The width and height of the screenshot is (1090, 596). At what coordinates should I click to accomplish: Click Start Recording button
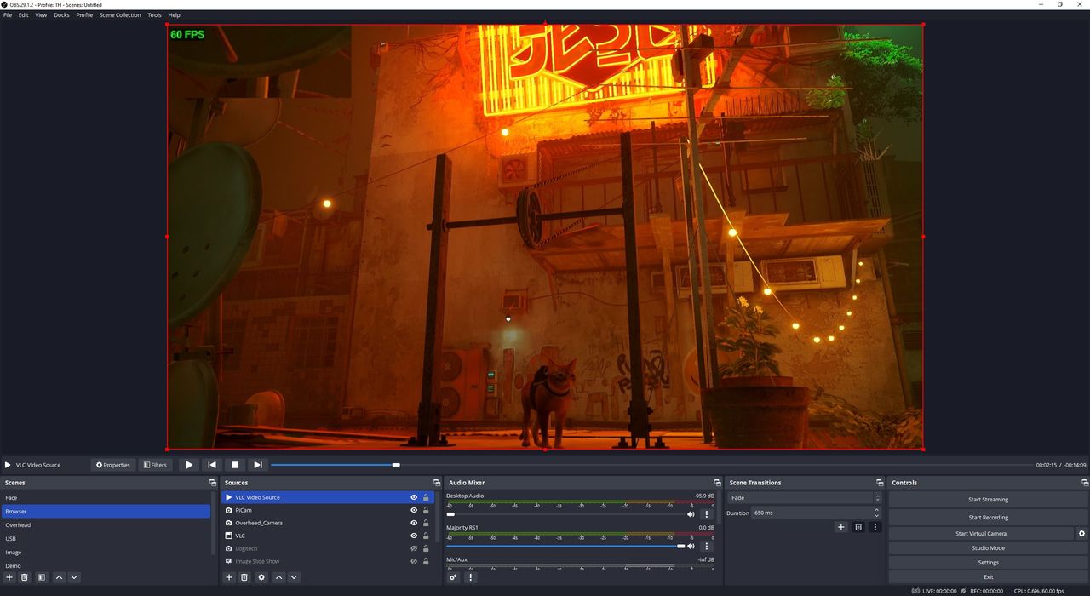tap(988, 518)
